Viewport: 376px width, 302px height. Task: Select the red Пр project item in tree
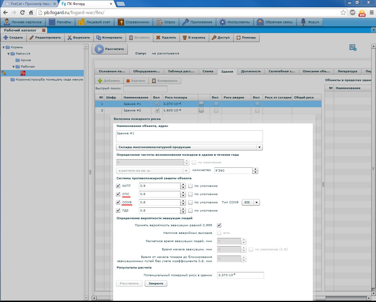point(23,73)
